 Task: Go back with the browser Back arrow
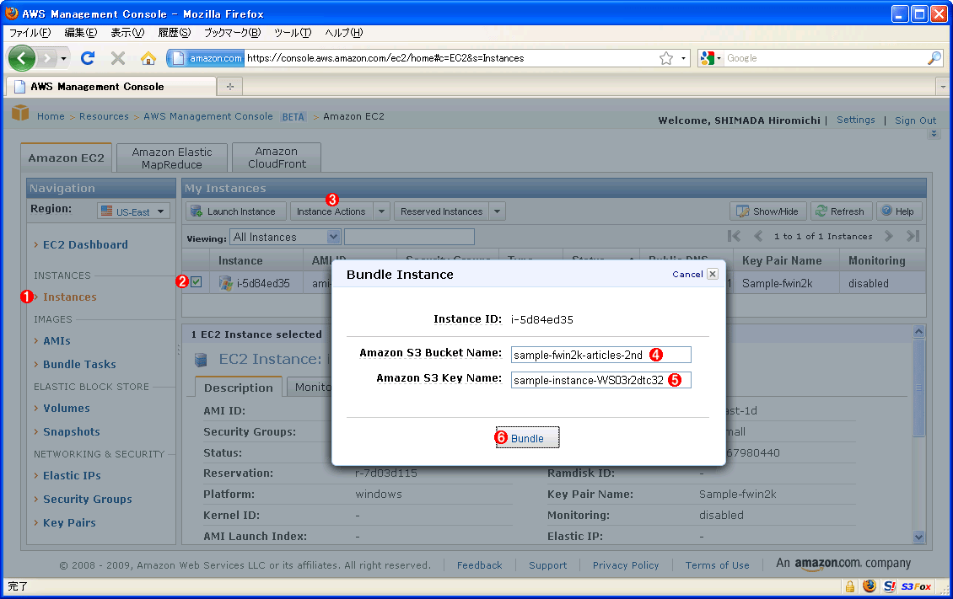[x=22, y=58]
